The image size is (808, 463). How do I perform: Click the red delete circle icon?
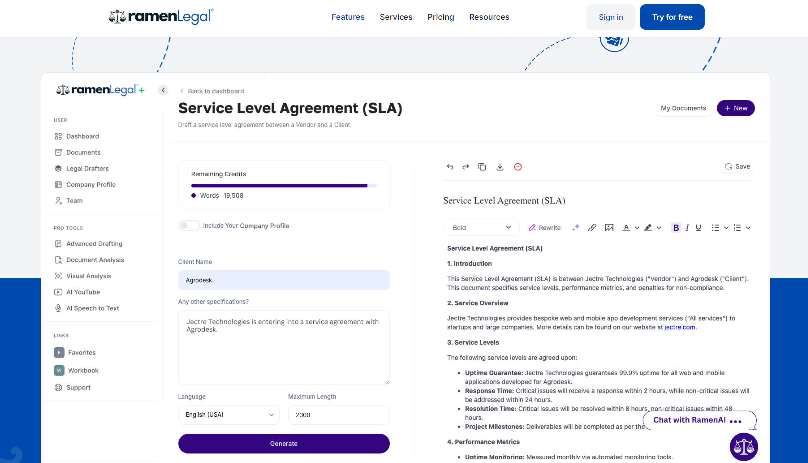pos(518,167)
